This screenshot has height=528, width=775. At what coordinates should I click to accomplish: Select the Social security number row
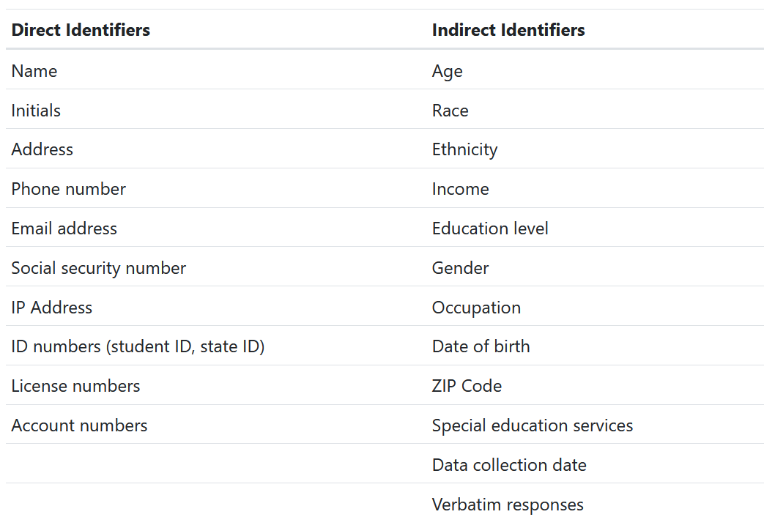click(99, 268)
